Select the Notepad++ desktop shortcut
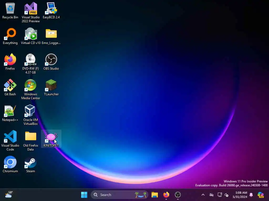The height and width of the screenshot is (201, 269). (x=10, y=113)
